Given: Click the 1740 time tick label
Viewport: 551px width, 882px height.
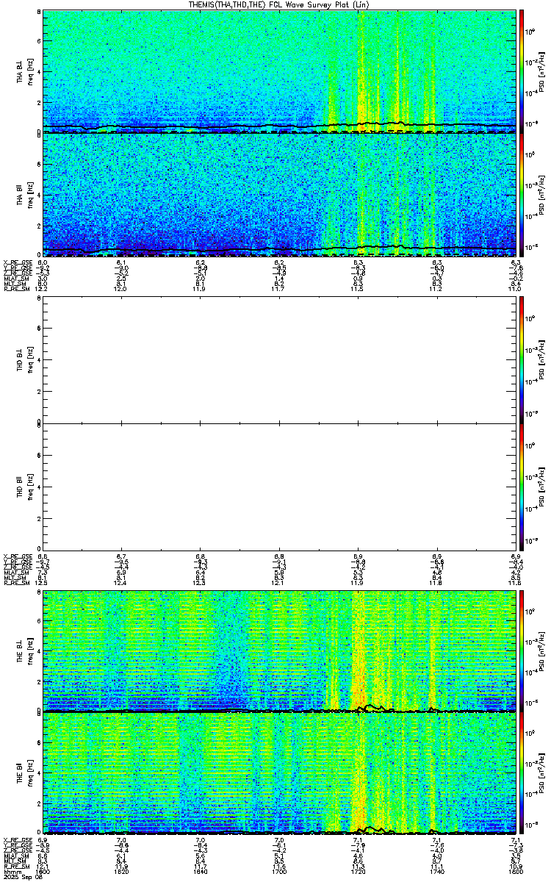Looking at the screenshot, I should click(x=436, y=872).
